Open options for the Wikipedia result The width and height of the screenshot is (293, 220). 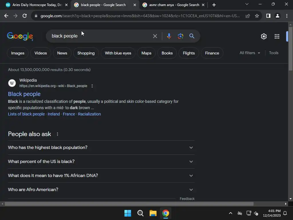point(92,86)
